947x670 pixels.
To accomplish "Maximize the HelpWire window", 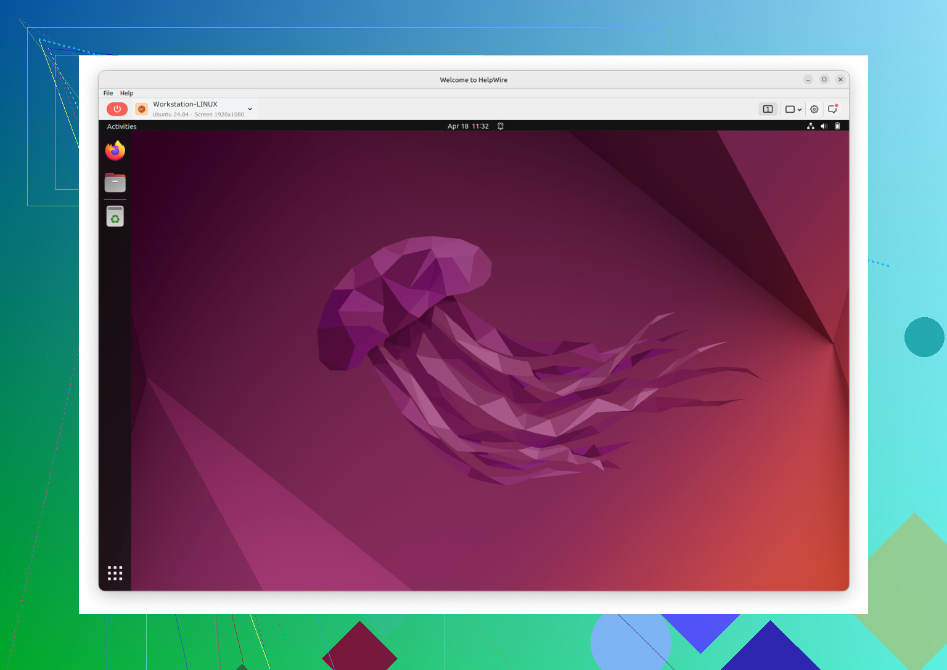I will (x=824, y=79).
